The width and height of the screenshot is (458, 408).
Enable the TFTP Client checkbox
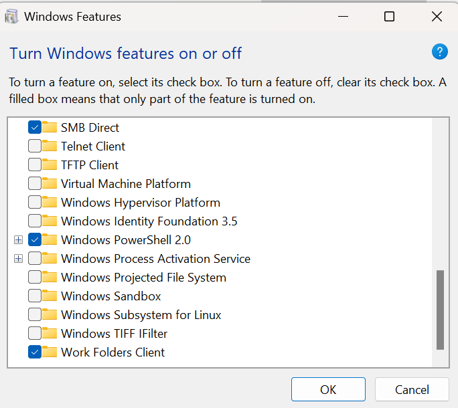(35, 165)
